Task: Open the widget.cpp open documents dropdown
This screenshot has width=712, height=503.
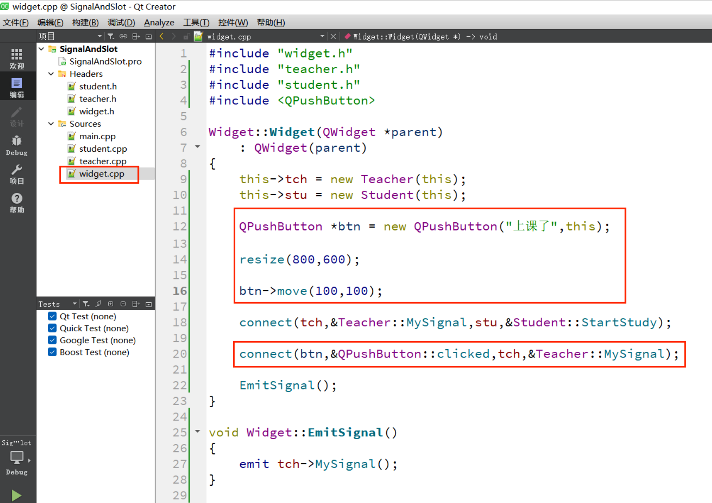Action: click(x=322, y=37)
